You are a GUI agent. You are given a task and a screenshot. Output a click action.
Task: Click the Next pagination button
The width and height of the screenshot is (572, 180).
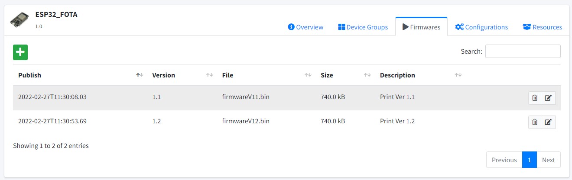pos(548,160)
